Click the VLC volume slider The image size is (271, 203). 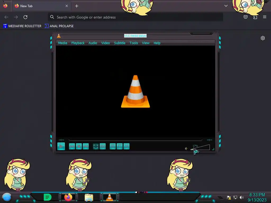click(200, 147)
